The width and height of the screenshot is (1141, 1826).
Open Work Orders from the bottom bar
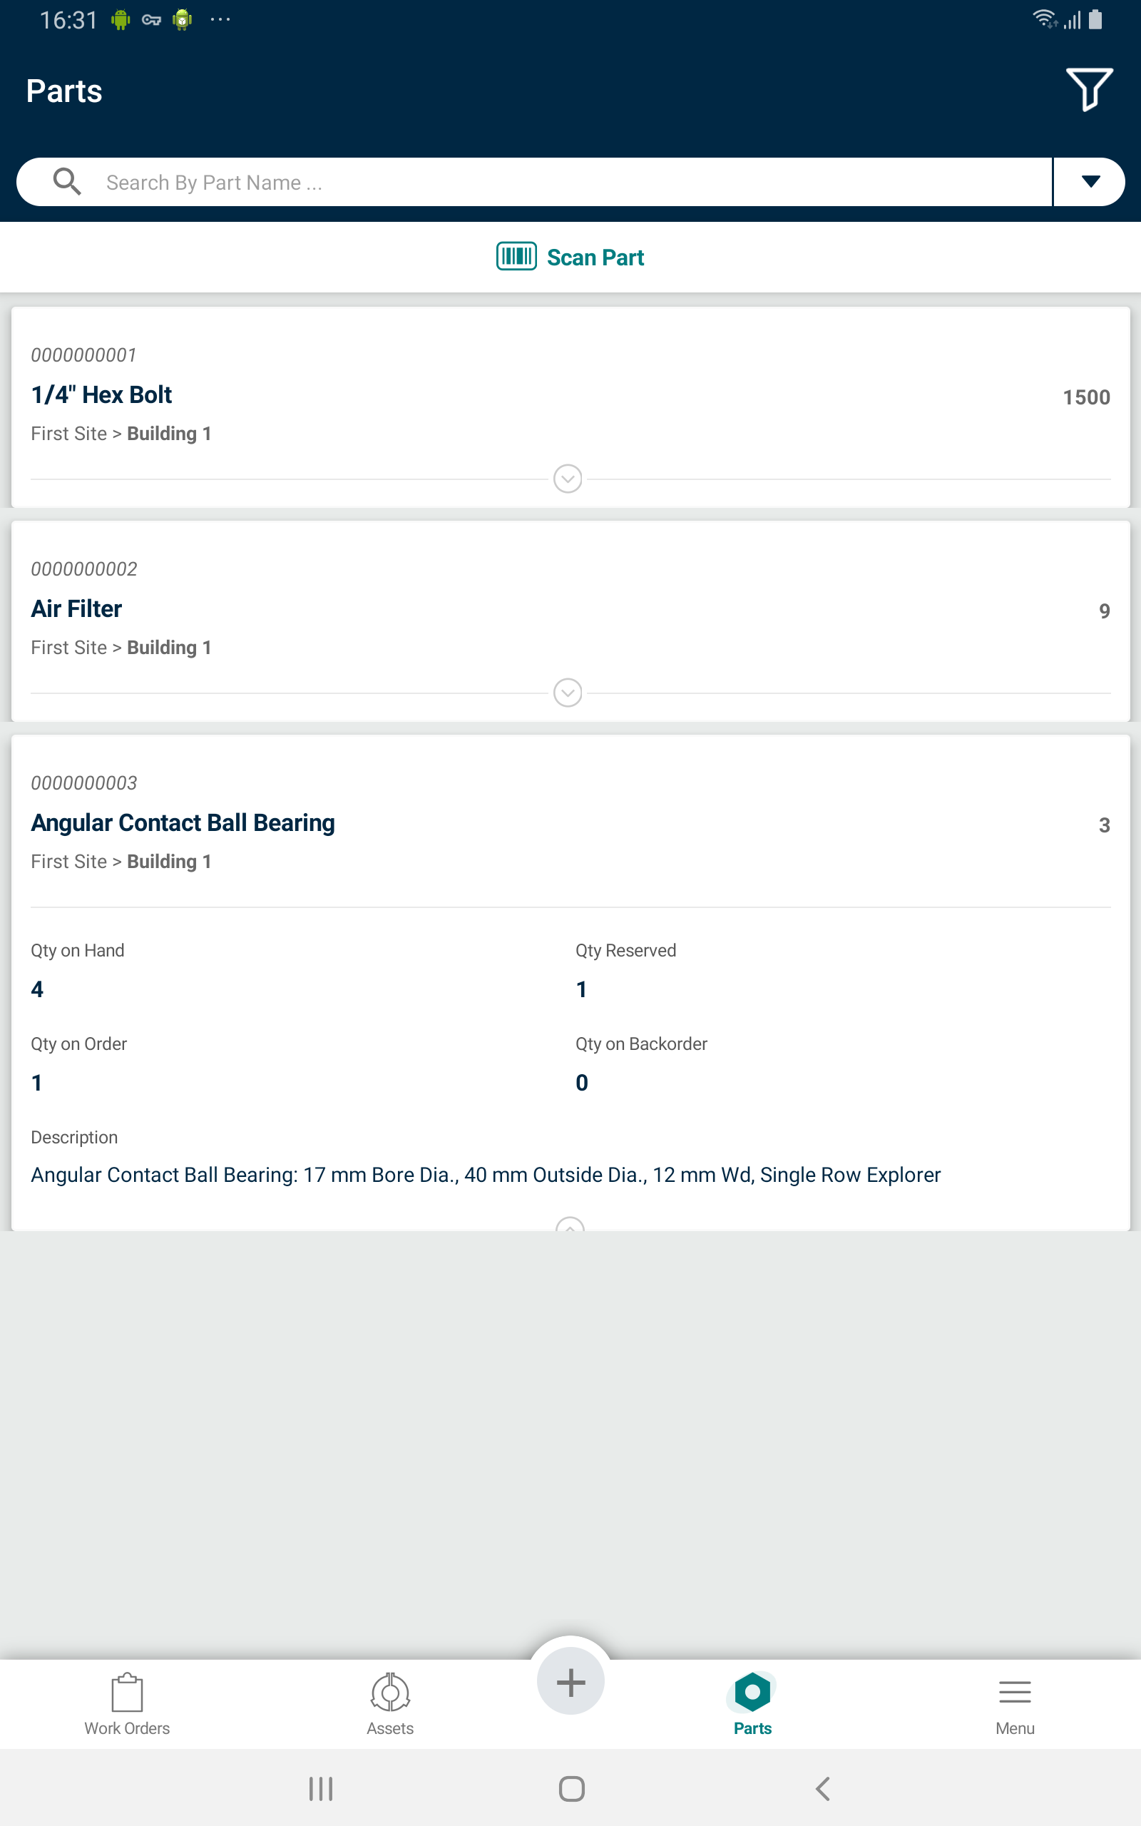pos(127,1705)
